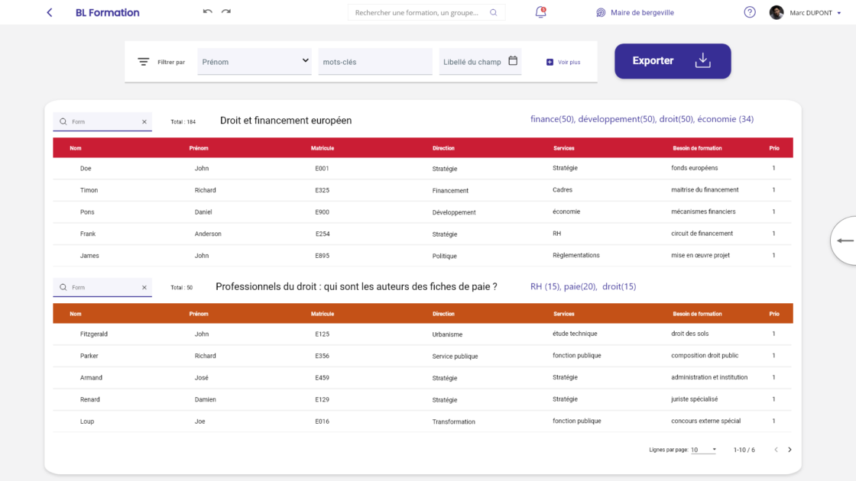The image size is (856, 481).
Task: Click the Exporter button
Action: tap(673, 61)
